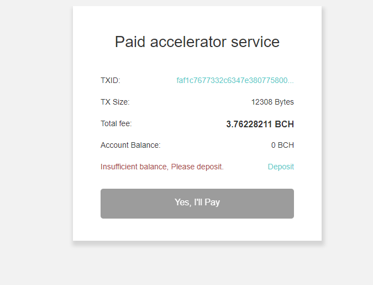The image size is (373, 285).
Task: Open the Deposit link
Action: click(281, 167)
